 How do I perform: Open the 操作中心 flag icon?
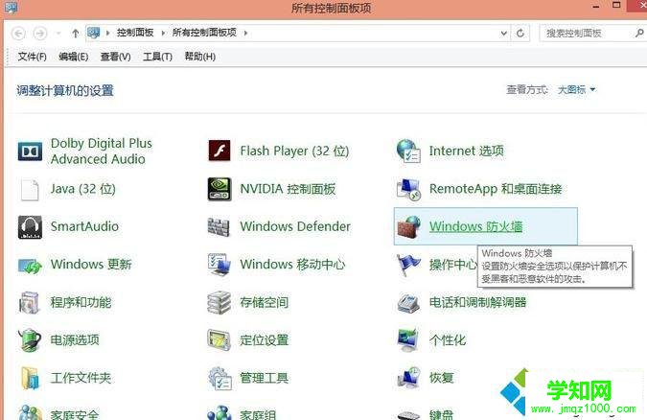tap(408, 265)
